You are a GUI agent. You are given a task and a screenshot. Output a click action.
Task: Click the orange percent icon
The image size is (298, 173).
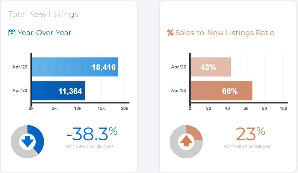click(170, 33)
